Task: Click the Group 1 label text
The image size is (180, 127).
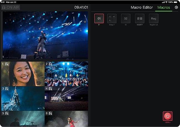Action: [x=112, y=25]
